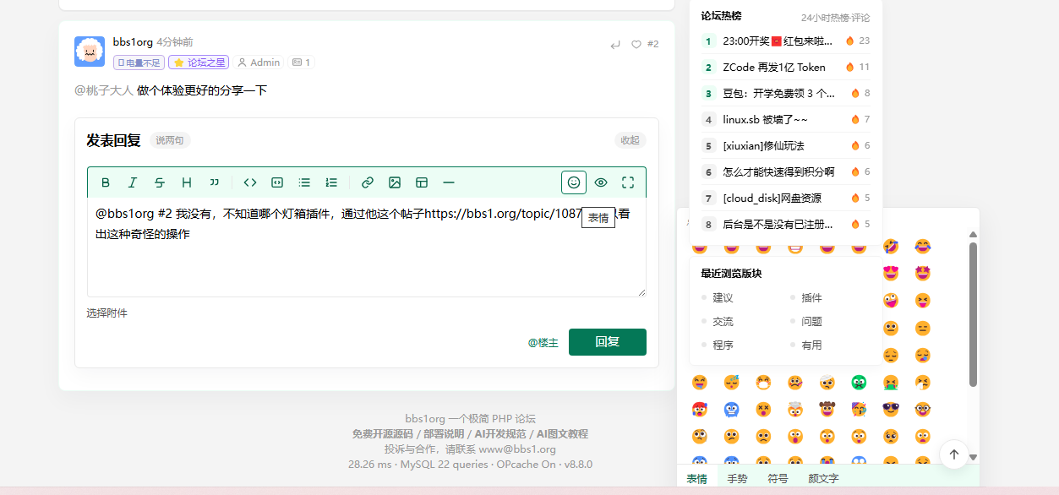Open bbs1org user avatar
This screenshot has height=495, width=1059.
[x=90, y=52]
